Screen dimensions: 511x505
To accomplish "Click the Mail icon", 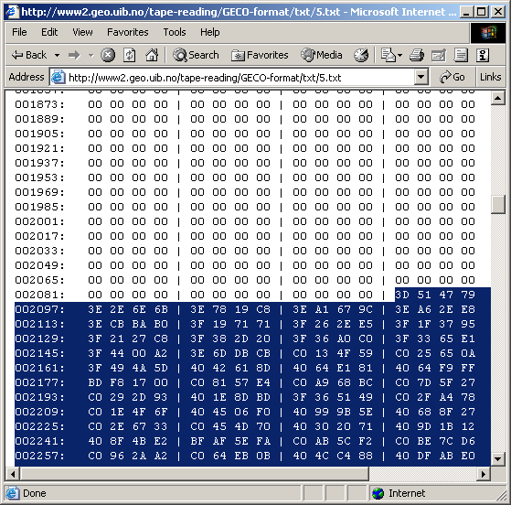I will coord(389,55).
